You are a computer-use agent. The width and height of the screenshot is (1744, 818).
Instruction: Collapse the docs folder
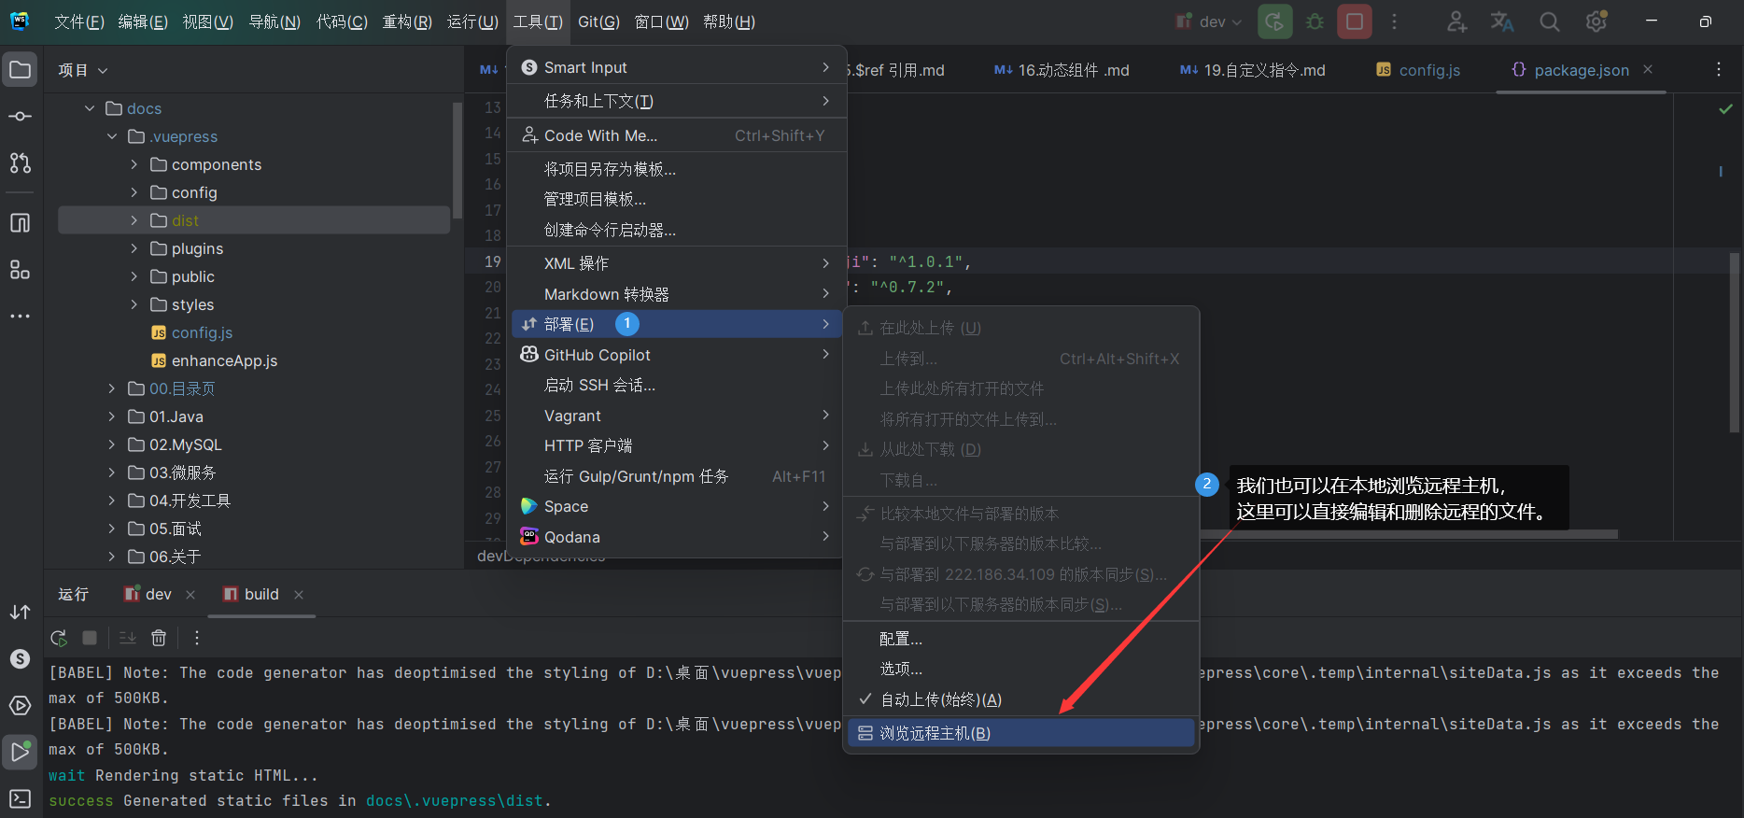point(90,108)
